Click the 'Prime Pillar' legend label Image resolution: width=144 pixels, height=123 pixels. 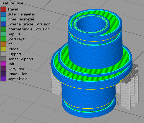pos(17,74)
